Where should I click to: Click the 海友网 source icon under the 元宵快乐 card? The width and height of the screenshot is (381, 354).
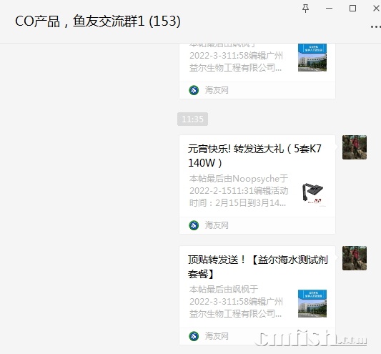tap(194, 225)
